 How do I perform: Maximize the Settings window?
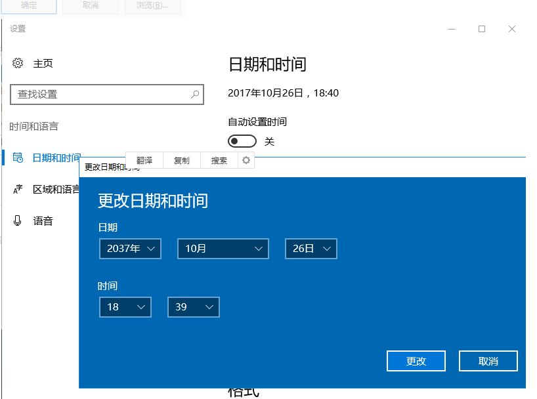482,29
